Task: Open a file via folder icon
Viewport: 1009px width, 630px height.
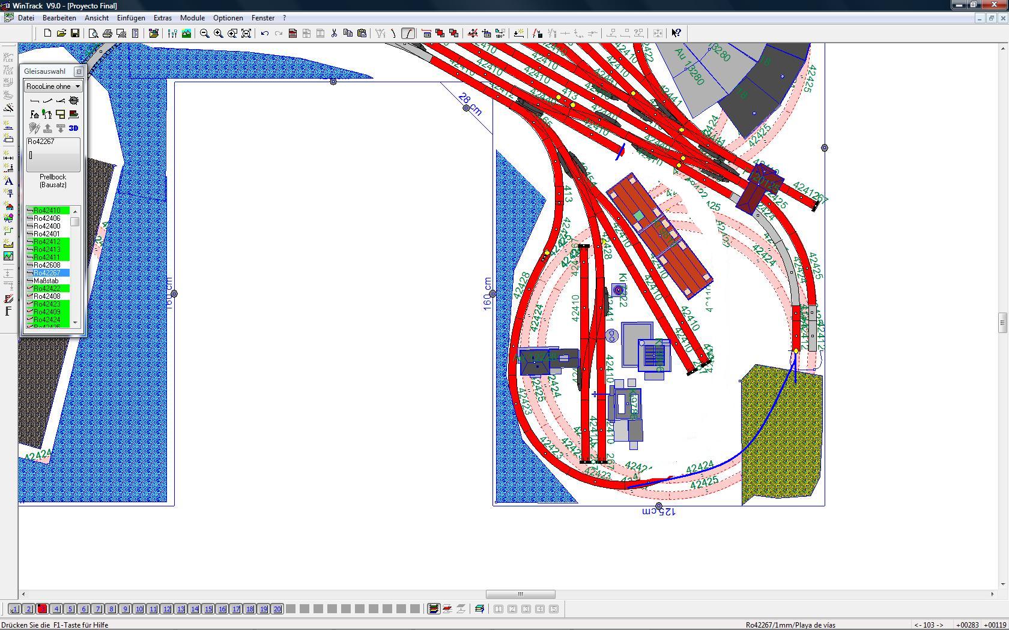Action: pos(61,34)
